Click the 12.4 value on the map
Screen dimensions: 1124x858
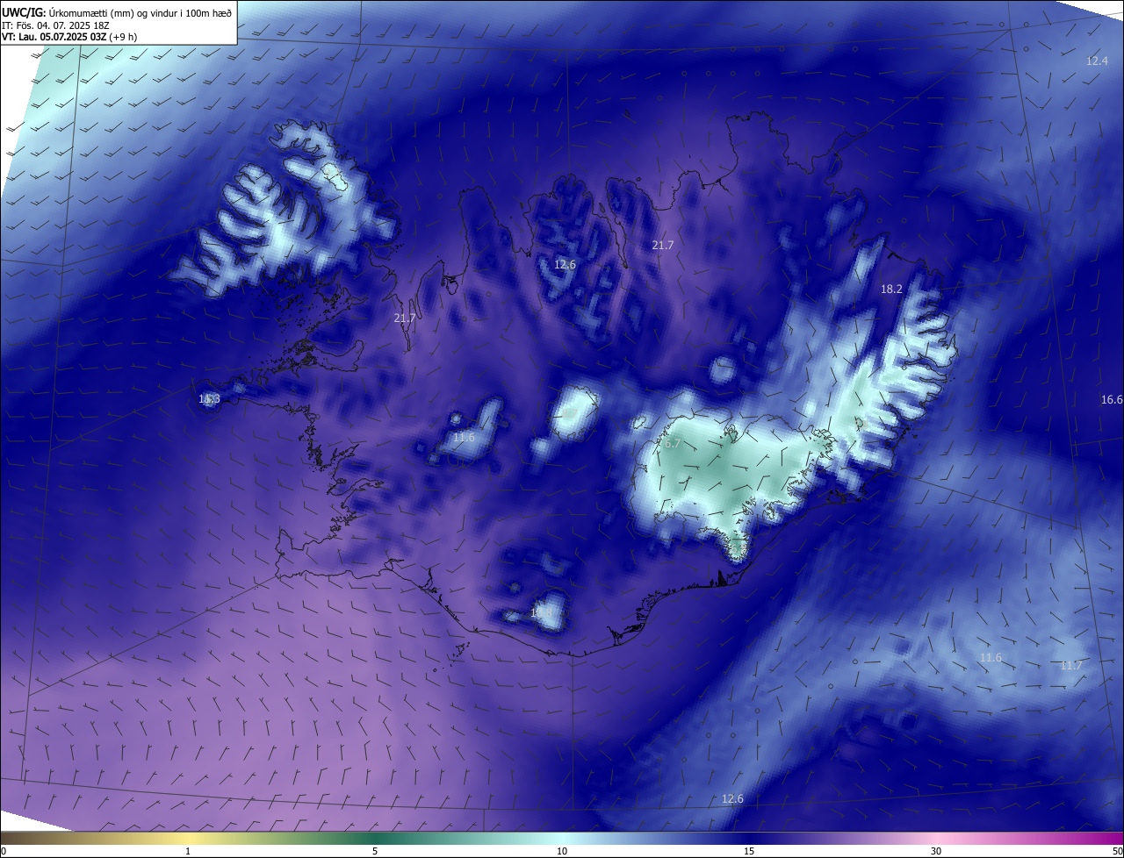[1097, 61]
